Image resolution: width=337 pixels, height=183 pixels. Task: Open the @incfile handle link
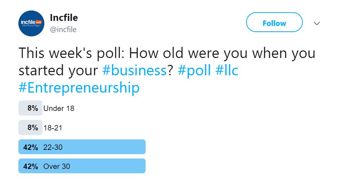coord(63,30)
